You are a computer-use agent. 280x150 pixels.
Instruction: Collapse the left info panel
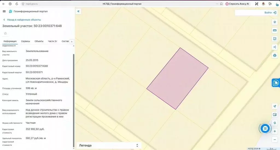pyautogui.click(x=78, y=11)
